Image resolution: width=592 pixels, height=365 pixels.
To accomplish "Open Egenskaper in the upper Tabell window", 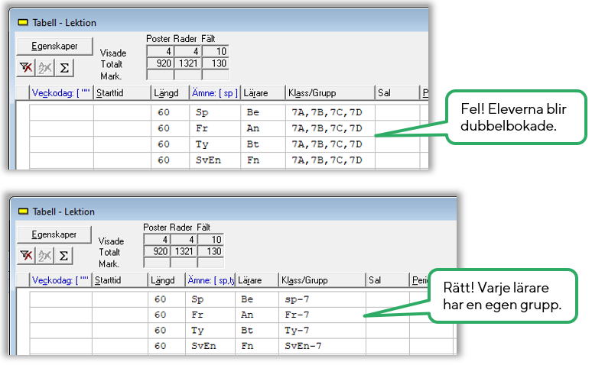I will 54,45.
